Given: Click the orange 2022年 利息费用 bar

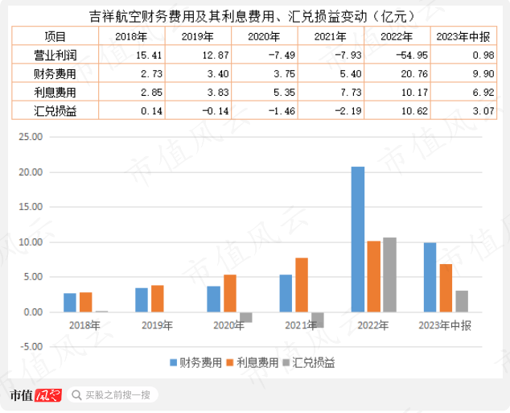Looking at the screenshot, I should (374, 277).
